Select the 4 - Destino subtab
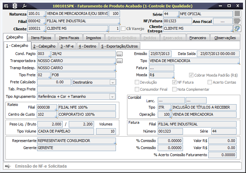246x173 pixels. point(88,46)
